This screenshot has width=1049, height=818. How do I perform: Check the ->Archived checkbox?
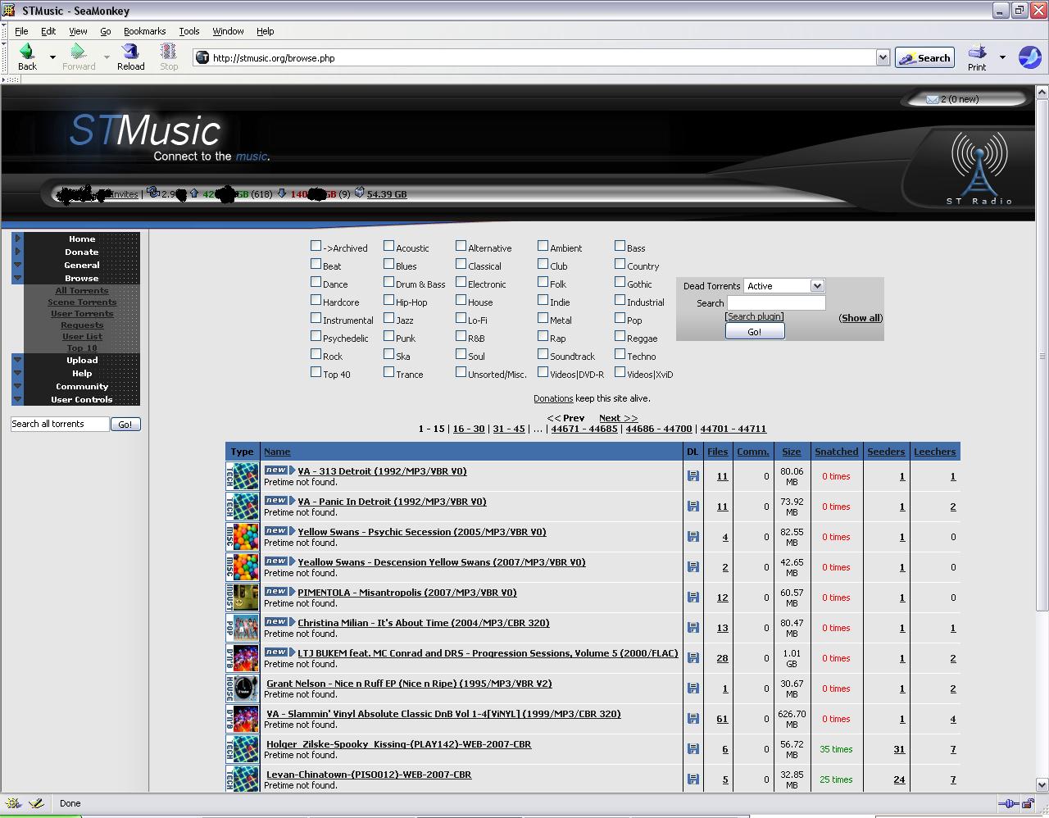click(x=316, y=246)
